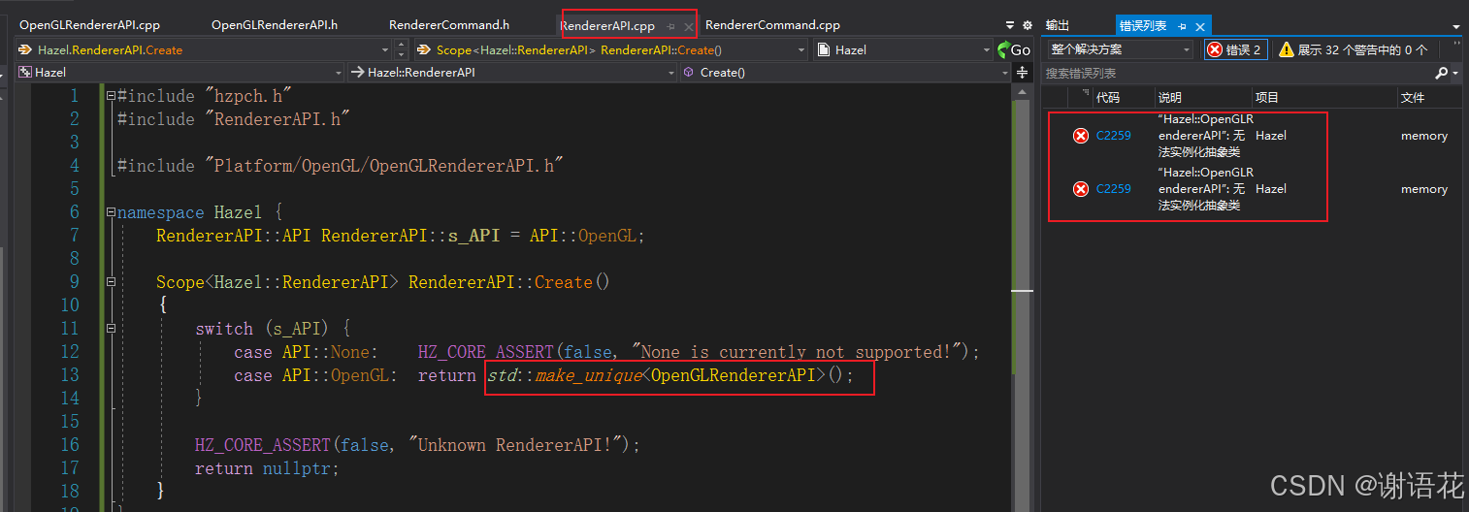The width and height of the screenshot is (1469, 512).
Task: Open the OpenGLRendererAPI.h tab
Action: coord(275,25)
